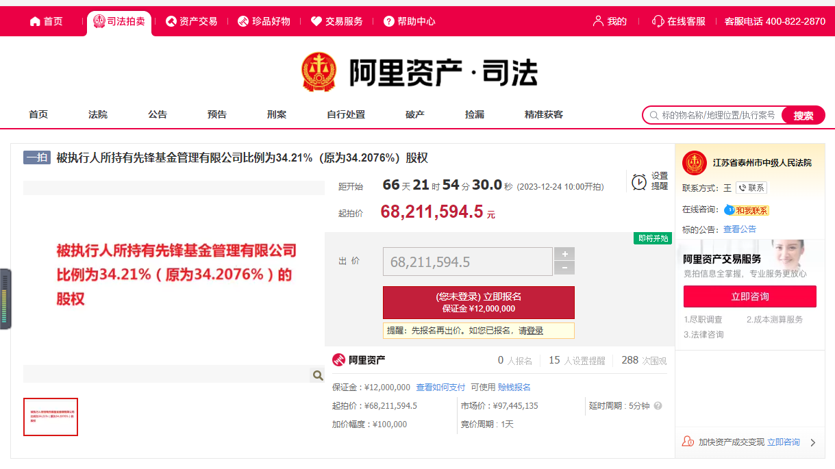The width and height of the screenshot is (835, 469).
Task: Open the 精准获客 nav item
Action: click(544, 114)
